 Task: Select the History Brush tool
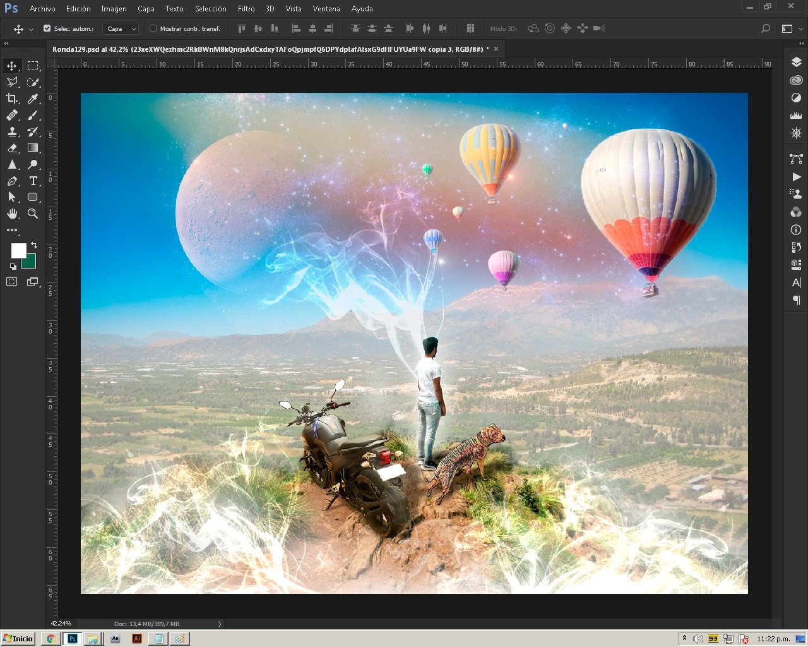pyautogui.click(x=33, y=131)
